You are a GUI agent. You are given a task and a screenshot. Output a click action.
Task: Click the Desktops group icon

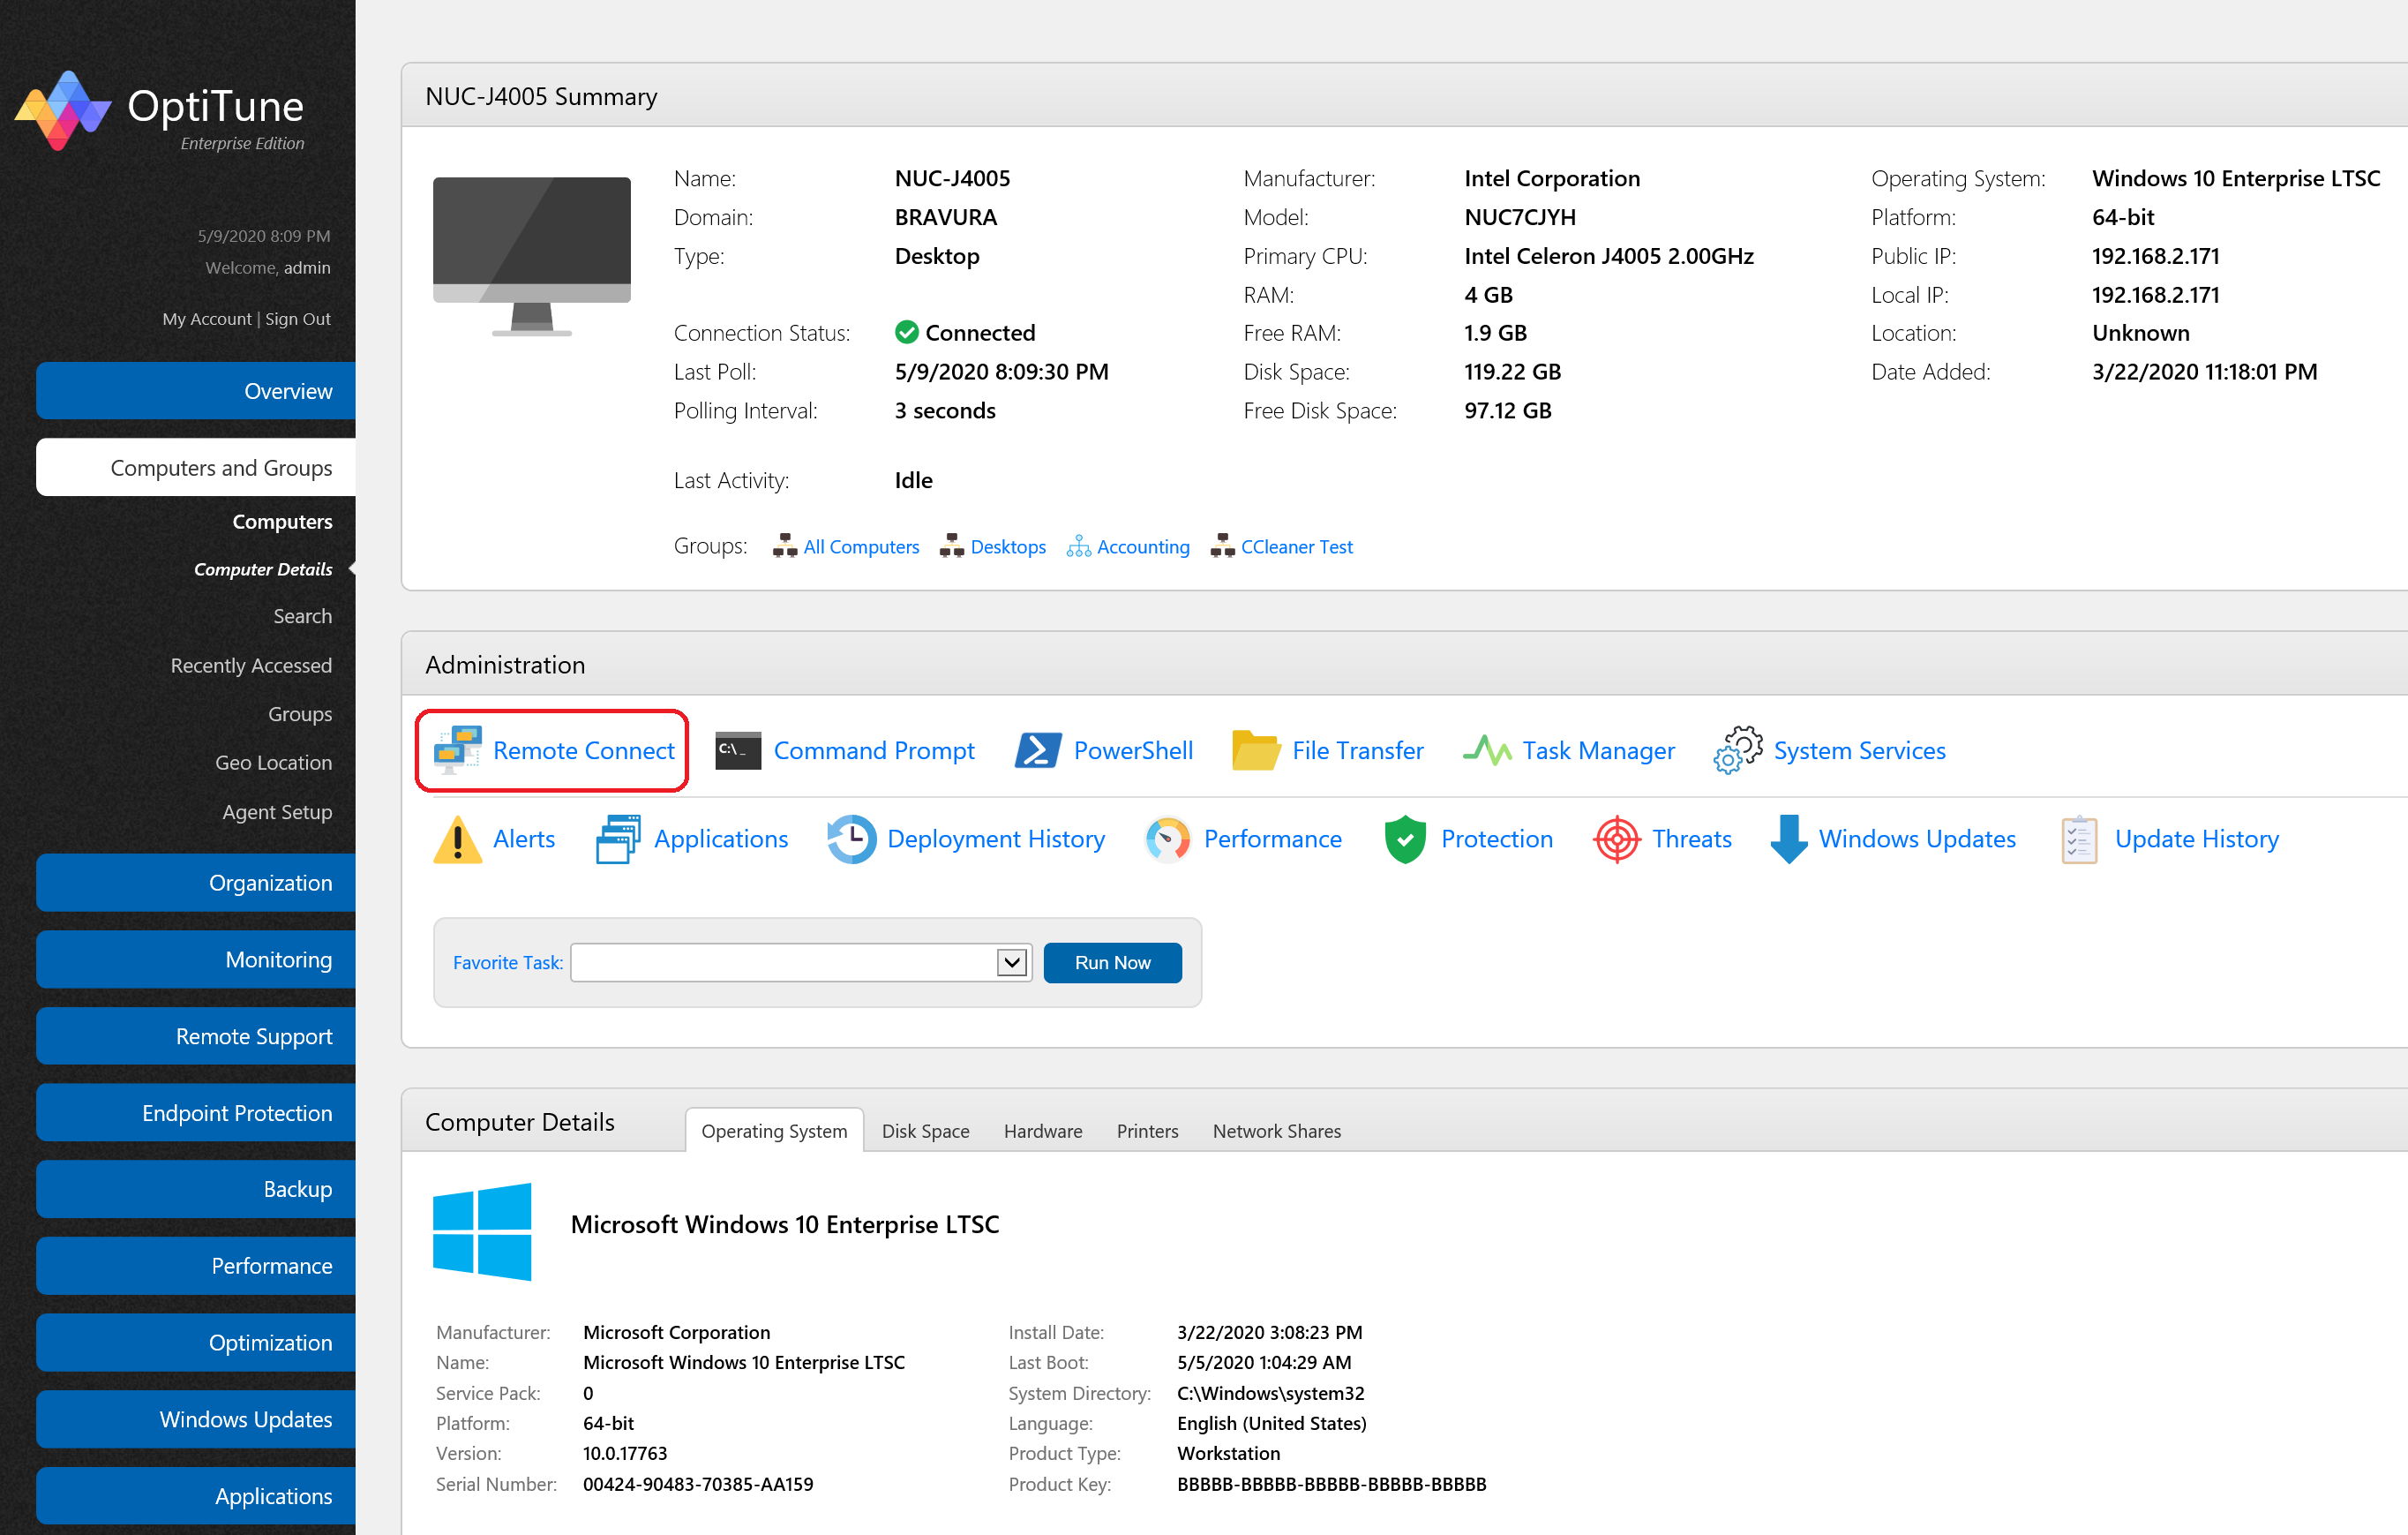tap(952, 546)
